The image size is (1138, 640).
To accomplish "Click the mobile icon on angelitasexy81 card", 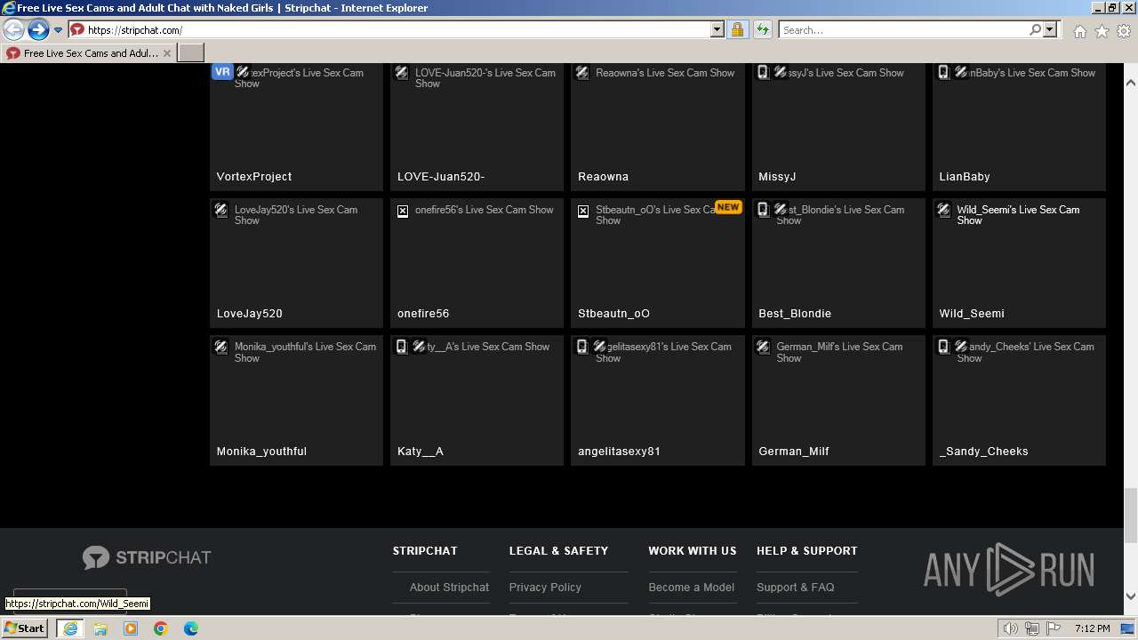I will 582,347.
